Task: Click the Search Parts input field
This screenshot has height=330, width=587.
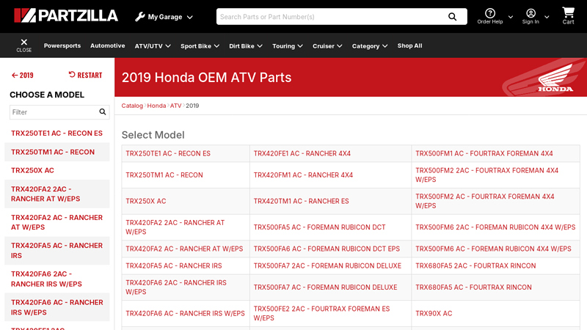Action: [332, 17]
